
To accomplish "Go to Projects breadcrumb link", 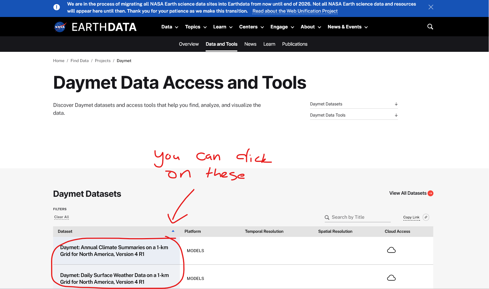I will point(103,61).
